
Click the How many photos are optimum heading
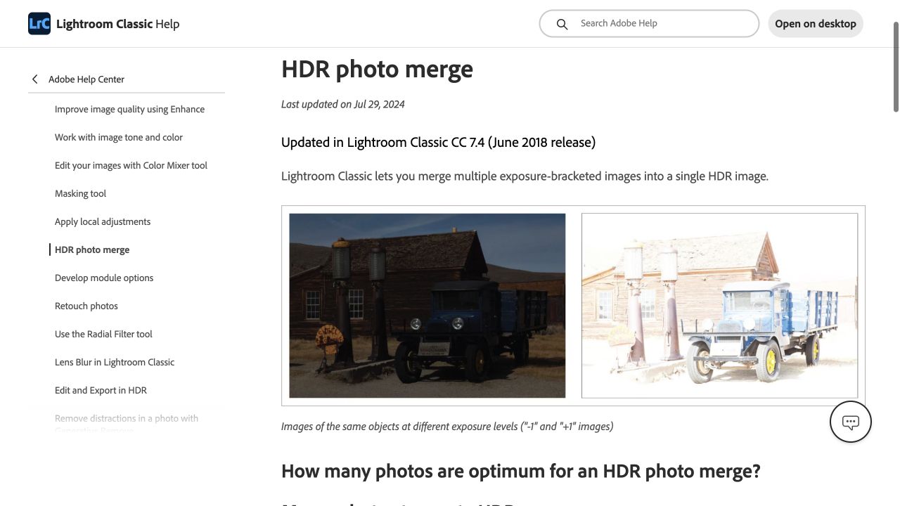(x=521, y=471)
